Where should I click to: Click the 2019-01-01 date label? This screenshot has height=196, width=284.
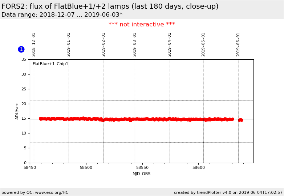68,44
